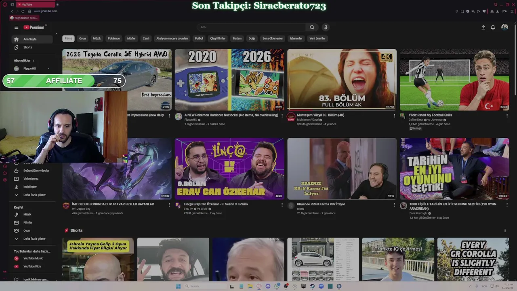Select the Futbol filter chip
Screen dimensions: 517x291
coord(199,38)
